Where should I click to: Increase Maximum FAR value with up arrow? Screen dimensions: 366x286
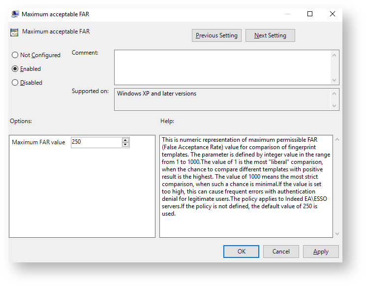[125, 140]
